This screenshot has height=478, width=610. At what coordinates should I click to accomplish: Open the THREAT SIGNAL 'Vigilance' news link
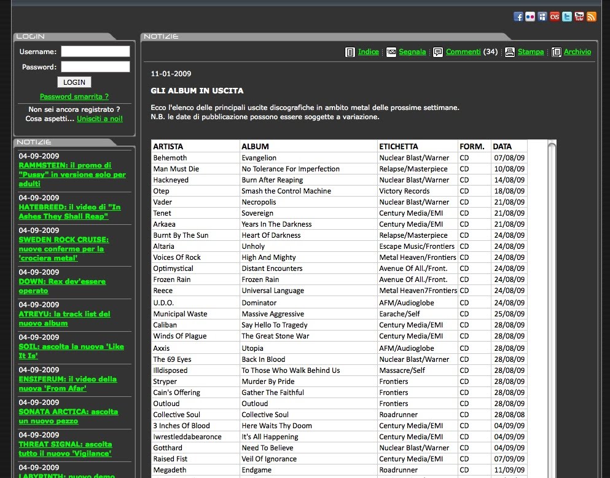[65, 449]
